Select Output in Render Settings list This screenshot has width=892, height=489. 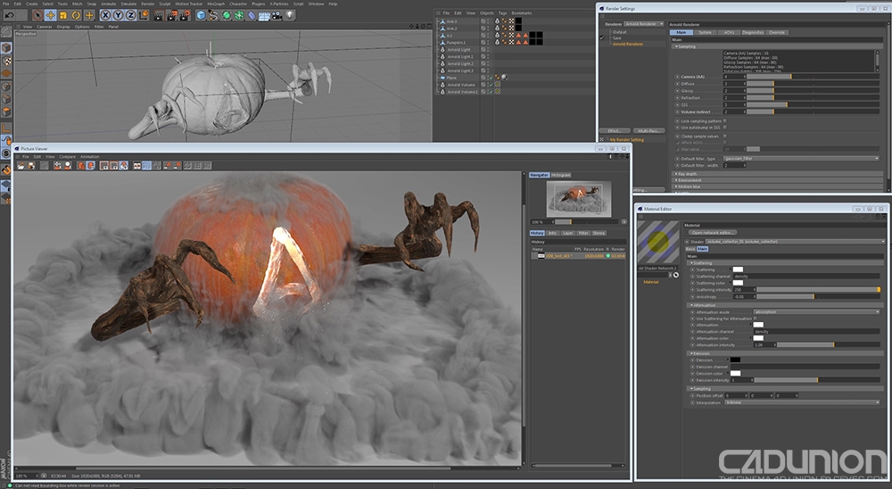pos(619,32)
